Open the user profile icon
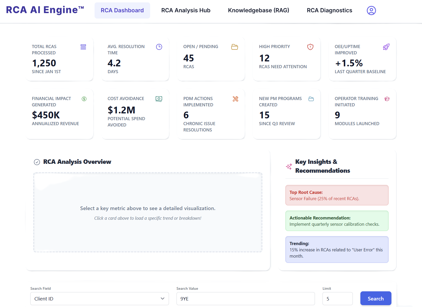 pos(371,10)
